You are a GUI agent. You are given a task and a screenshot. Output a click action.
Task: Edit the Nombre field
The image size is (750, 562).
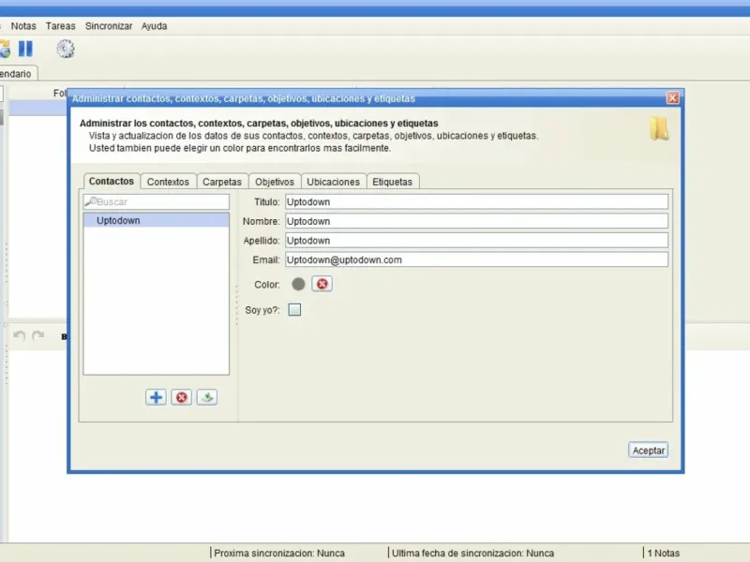point(476,221)
